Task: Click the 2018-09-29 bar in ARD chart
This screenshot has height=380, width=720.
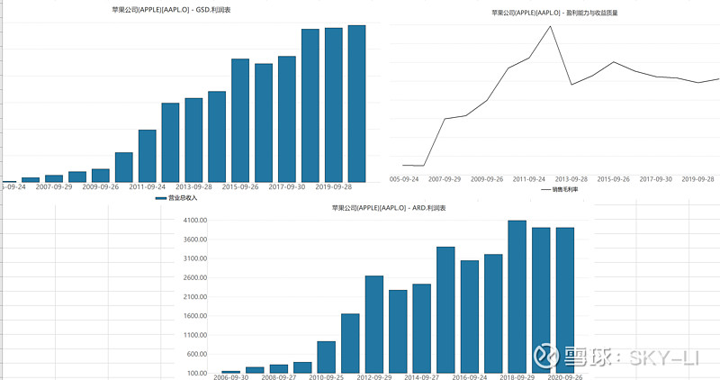Action: pos(517,297)
